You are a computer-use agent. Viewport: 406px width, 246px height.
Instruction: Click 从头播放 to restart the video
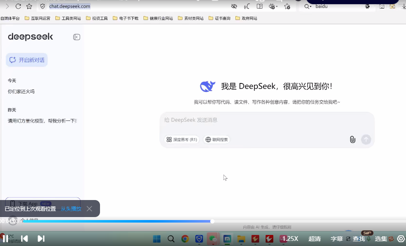click(x=71, y=209)
